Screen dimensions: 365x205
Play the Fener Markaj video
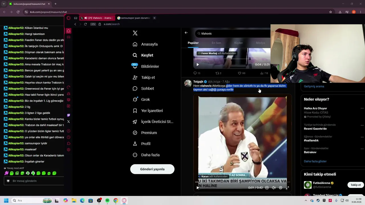(198, 65)
